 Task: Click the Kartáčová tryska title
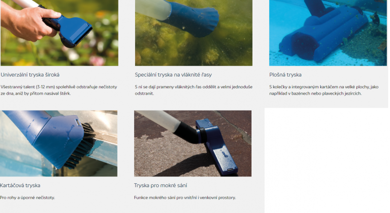coord(20,185)
